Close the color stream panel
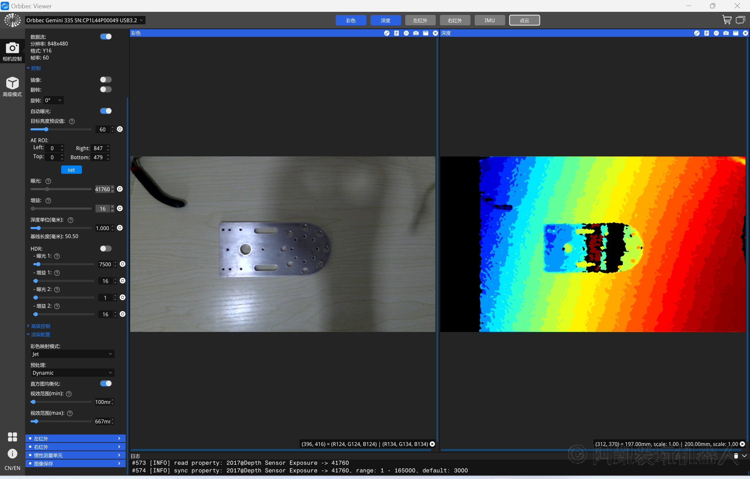 coord(435,33)
